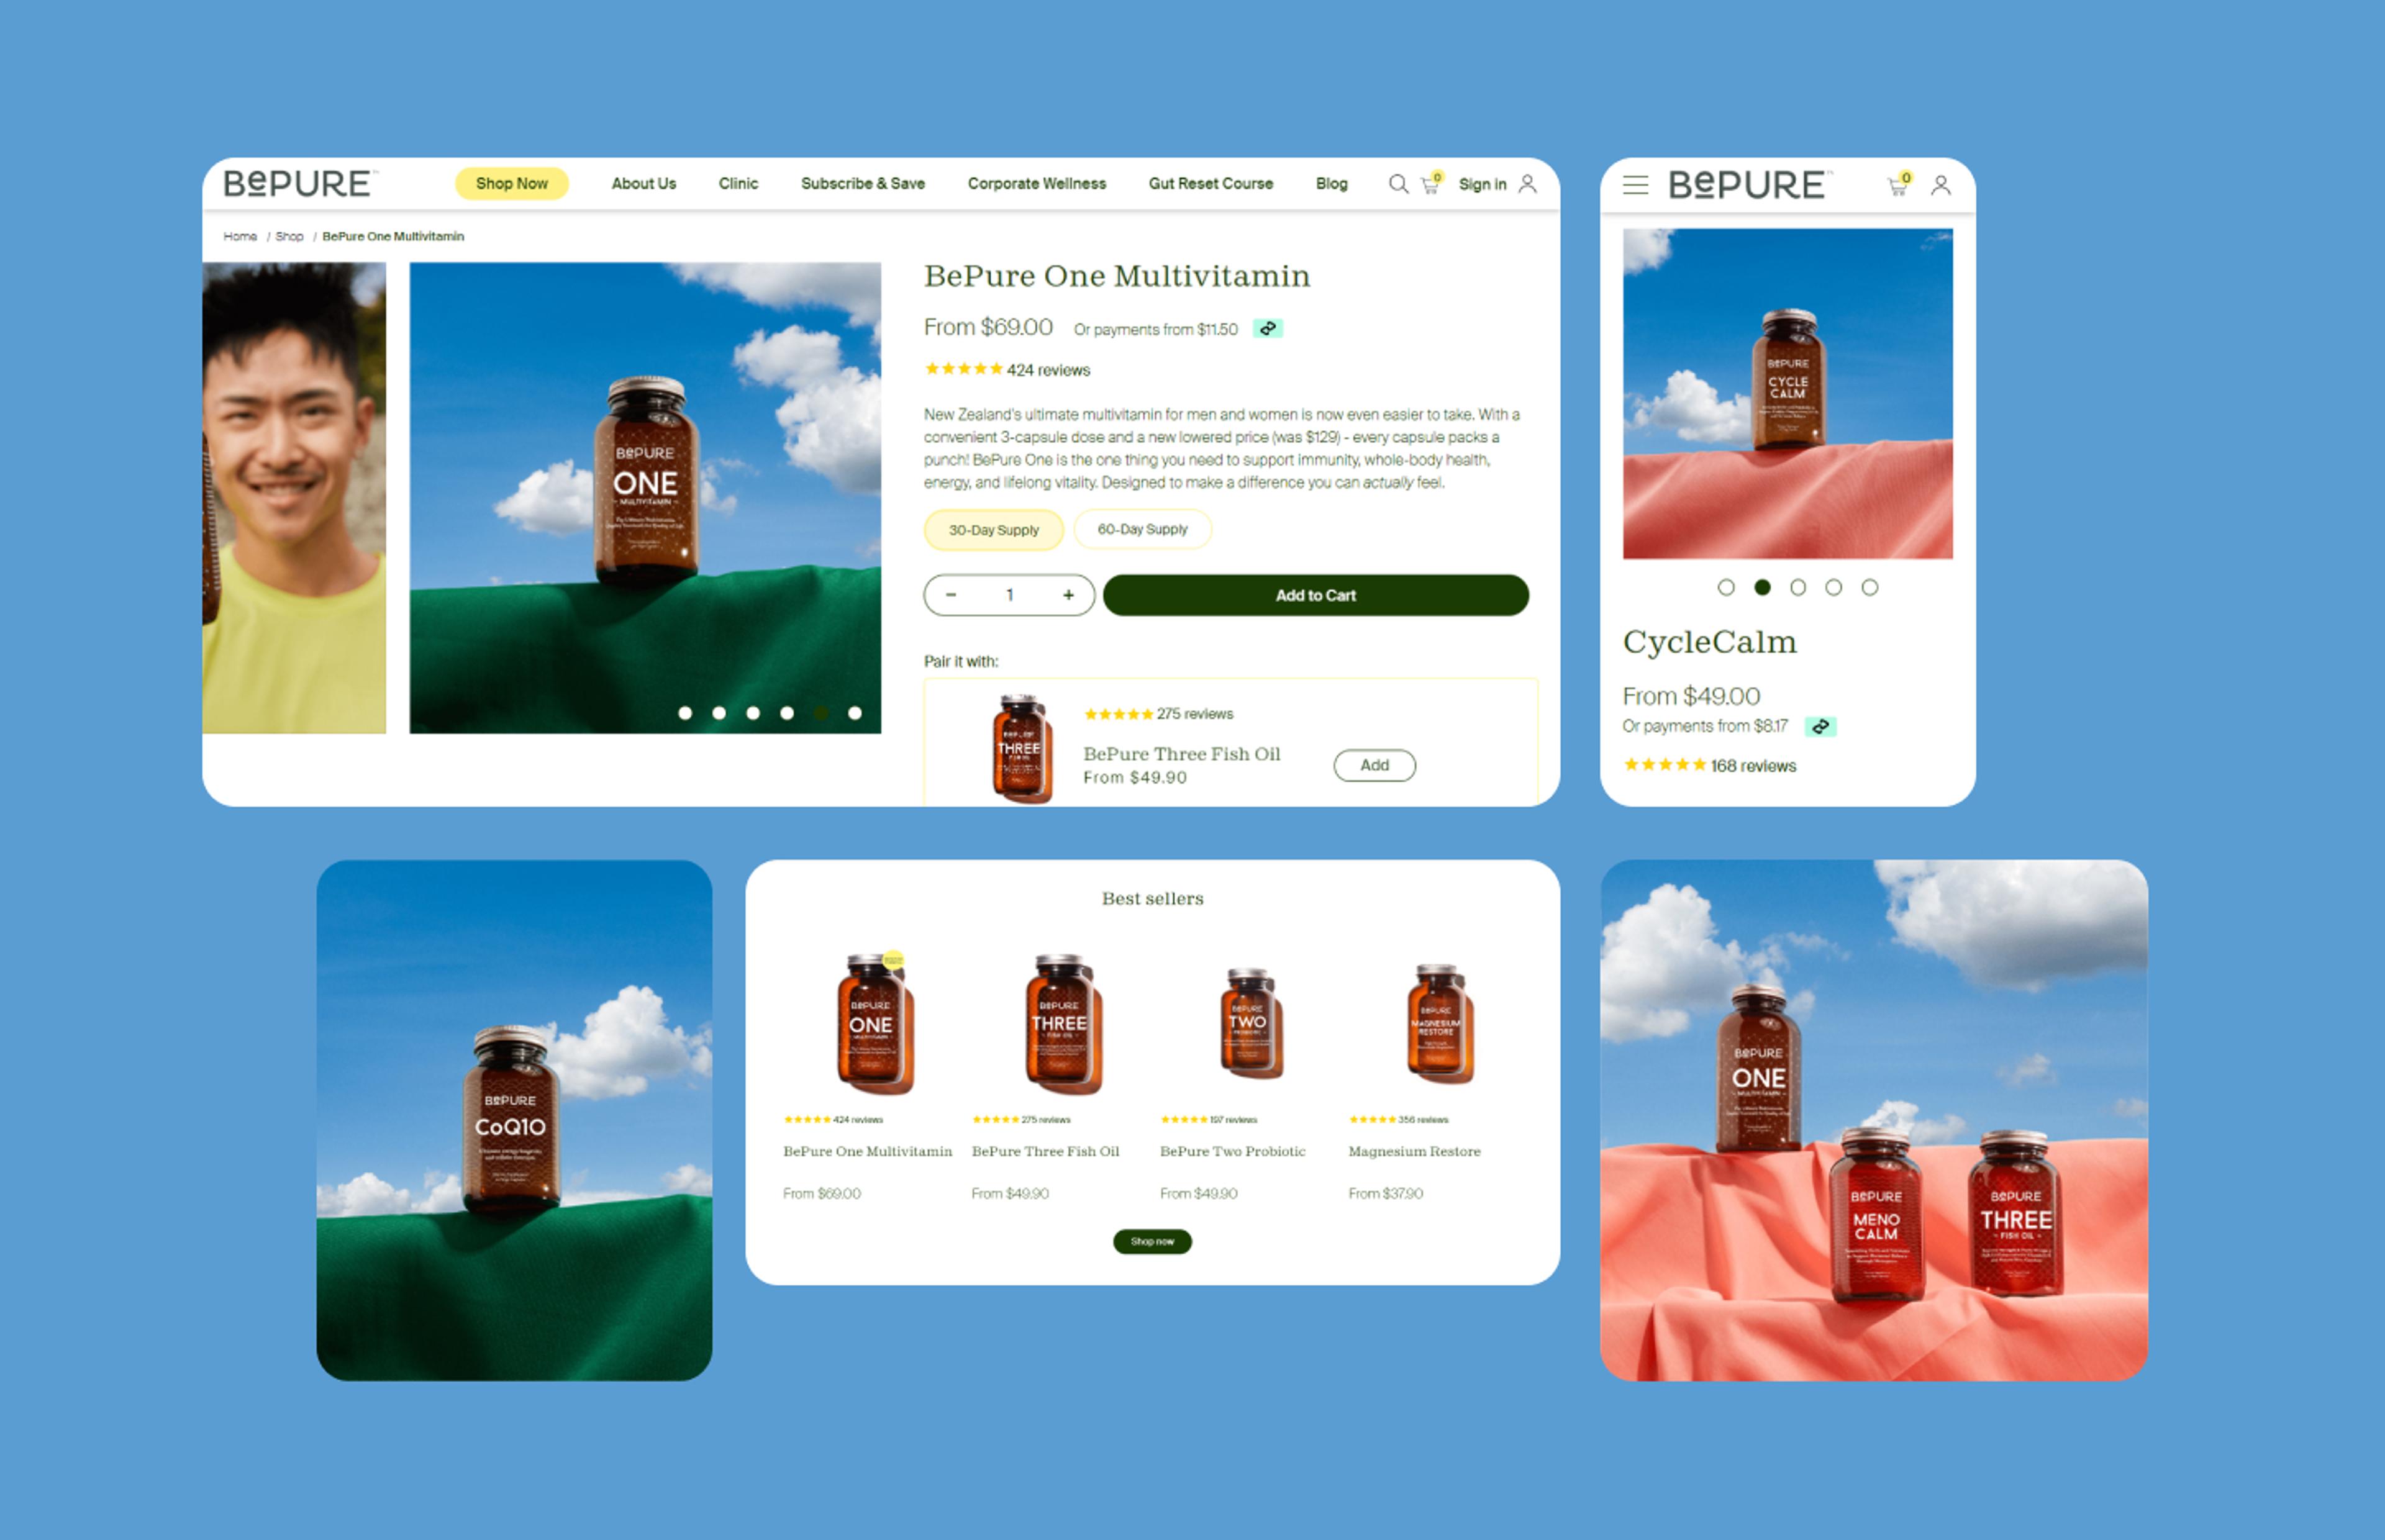Open the mobile hamburger menu
Image resolution: width=2385 pixels, height=1540 pixels.
click(1635, 185)
